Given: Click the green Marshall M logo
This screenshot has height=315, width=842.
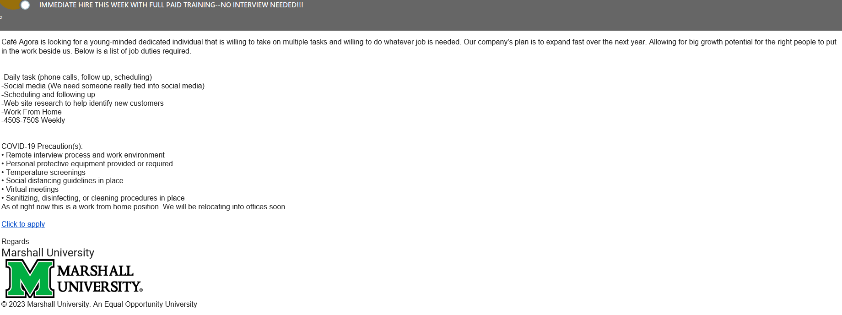Looking at the screenshot, I should point(30,278).
